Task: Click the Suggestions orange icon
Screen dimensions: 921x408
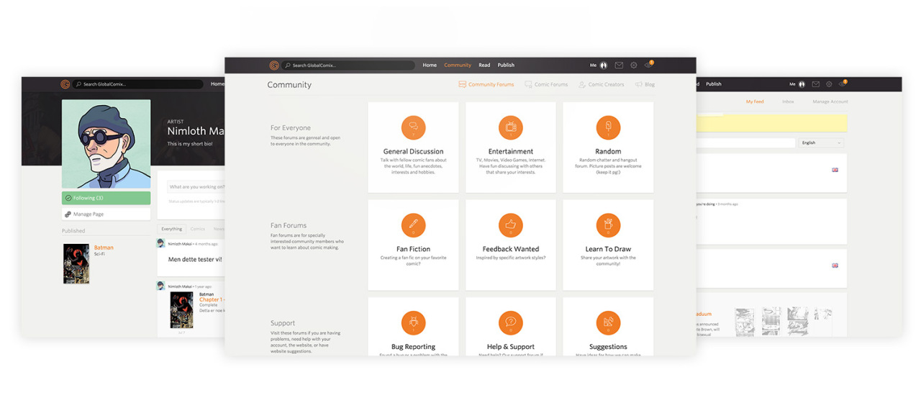Action: click(x=608, y=323)
